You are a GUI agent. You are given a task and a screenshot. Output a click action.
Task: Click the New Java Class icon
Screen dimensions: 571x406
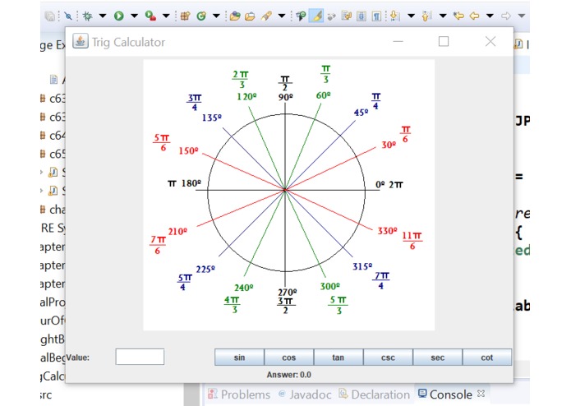tap(201, 16)
